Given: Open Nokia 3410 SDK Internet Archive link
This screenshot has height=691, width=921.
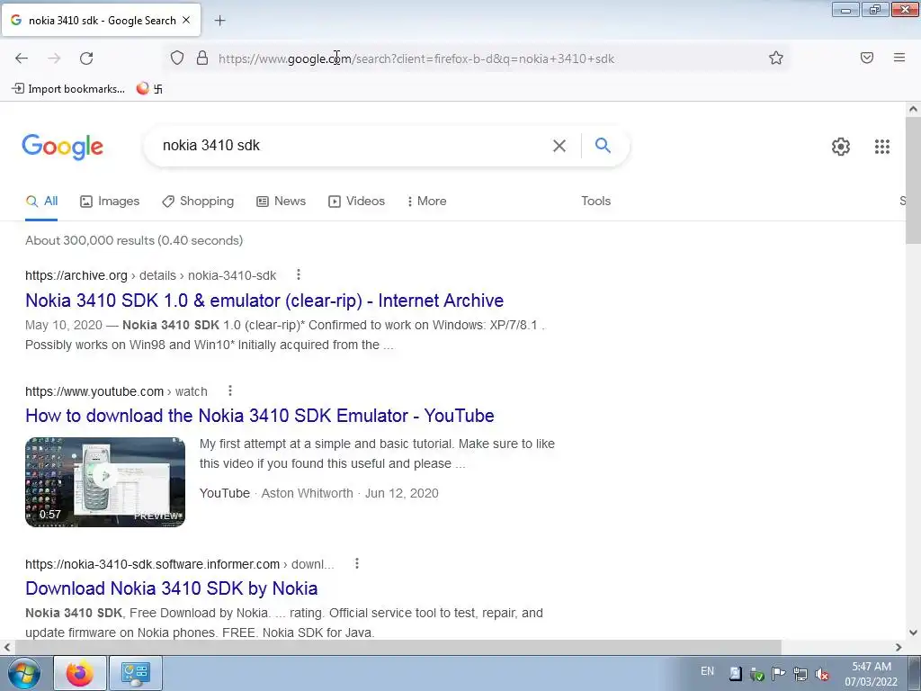Looking at the screenshot, I should (x=264, y=301).
